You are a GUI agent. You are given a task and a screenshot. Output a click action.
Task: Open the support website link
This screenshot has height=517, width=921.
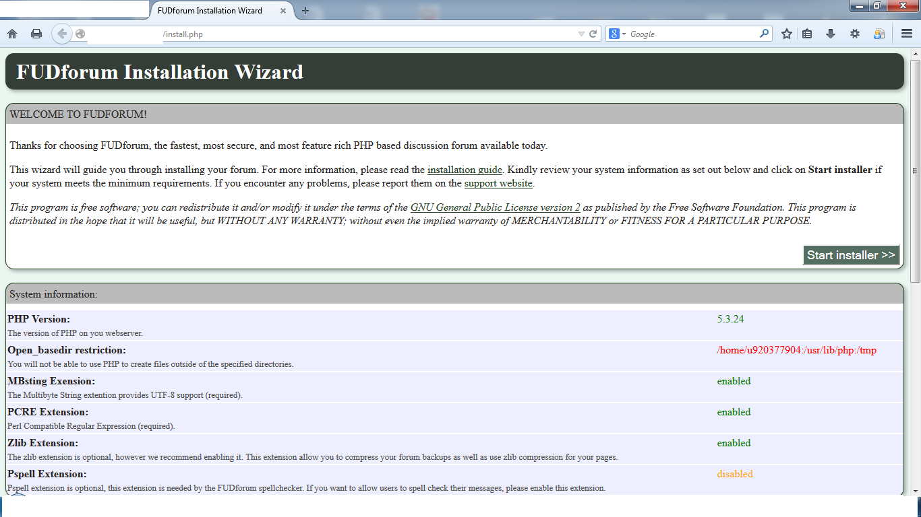[498, 183]
